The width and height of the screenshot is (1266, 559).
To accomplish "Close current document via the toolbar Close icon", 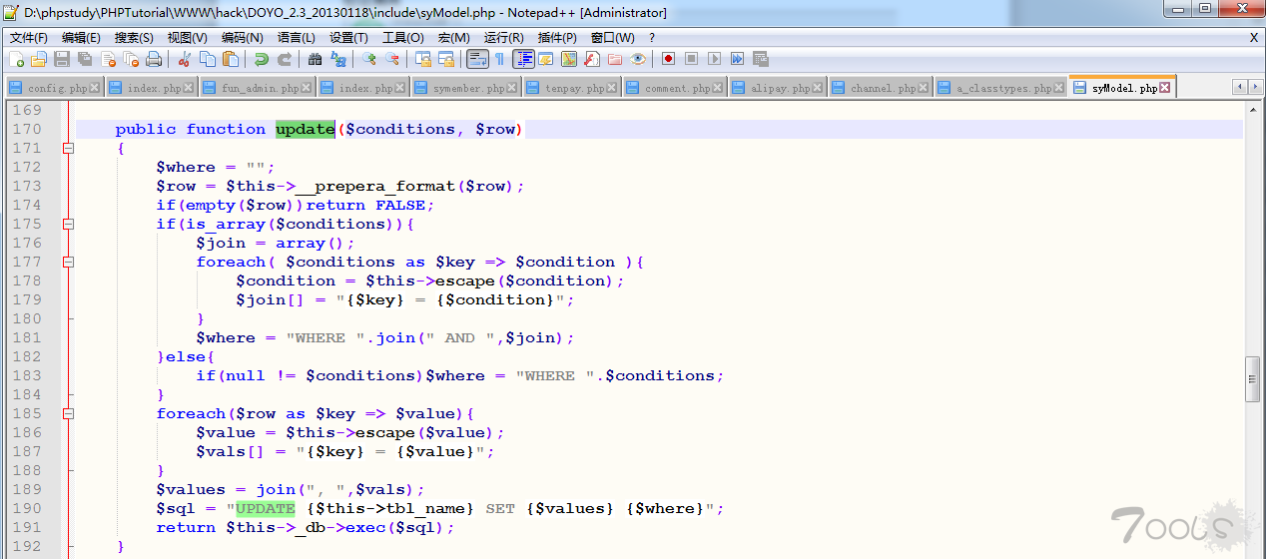I will [x=108, y=59].
